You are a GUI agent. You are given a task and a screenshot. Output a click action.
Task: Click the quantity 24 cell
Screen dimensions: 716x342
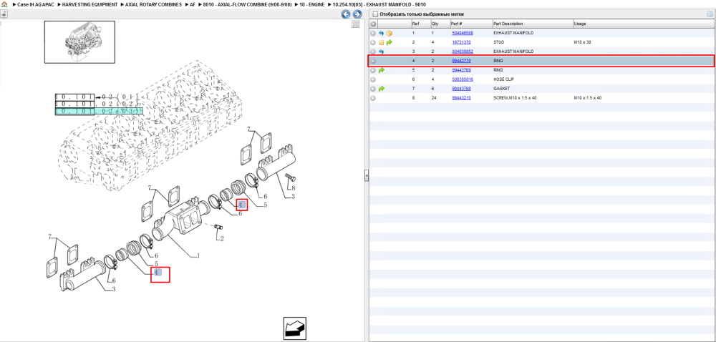pyautogui.click(x=435, y=97)
